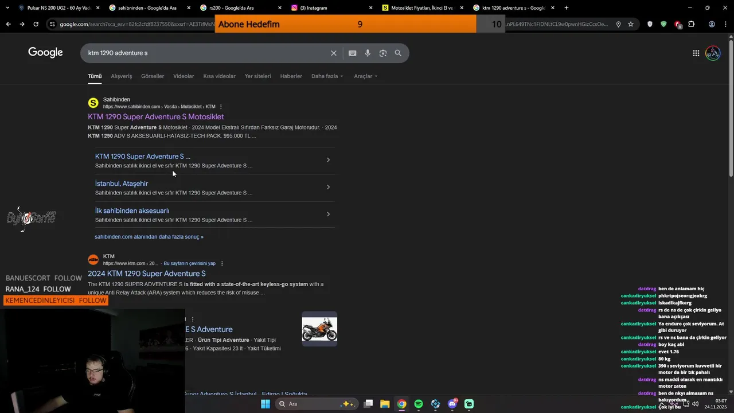Viewport: 734px width, 413px height.
Task: Open File Explorer from the taskbar
Action: point(385,404)
